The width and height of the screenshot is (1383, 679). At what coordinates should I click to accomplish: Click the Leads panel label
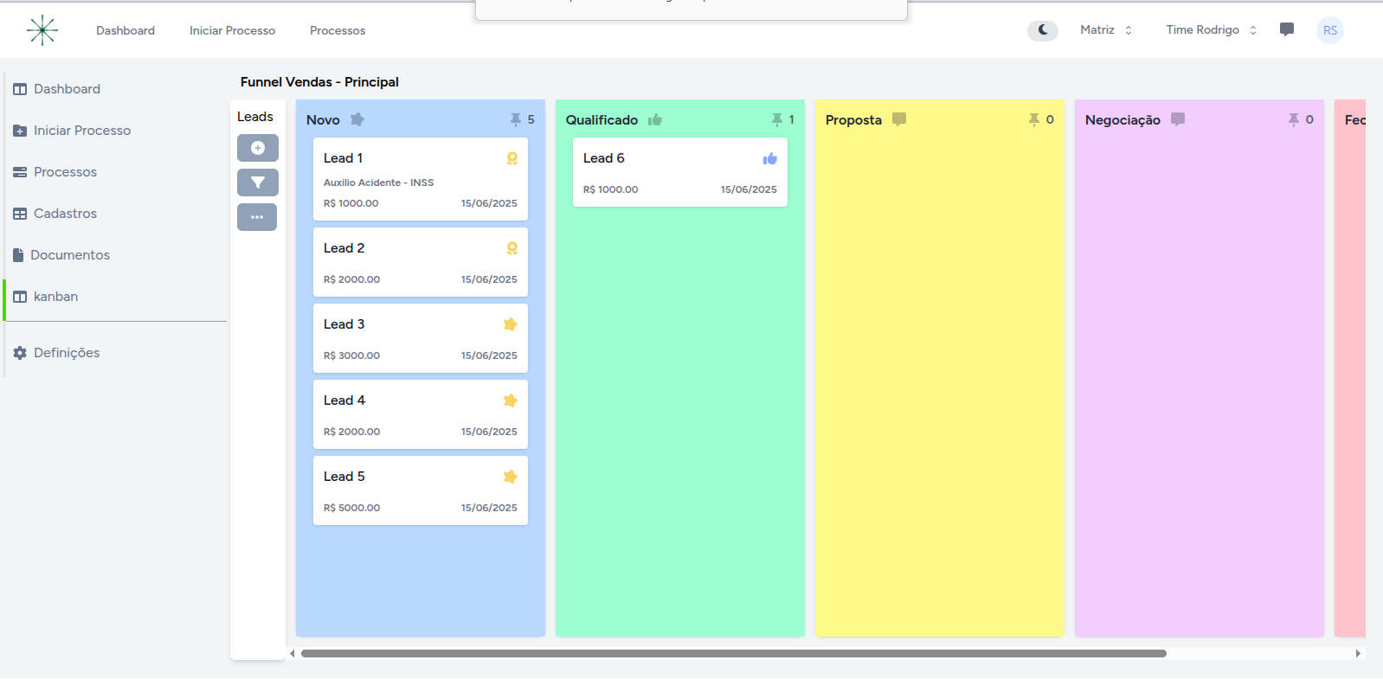(255, 117)
